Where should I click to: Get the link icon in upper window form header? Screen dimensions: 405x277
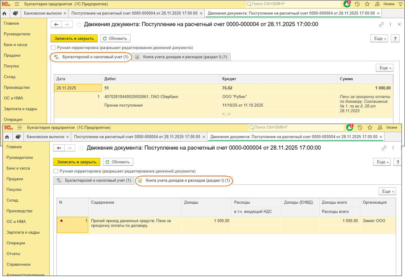(381, 24)
